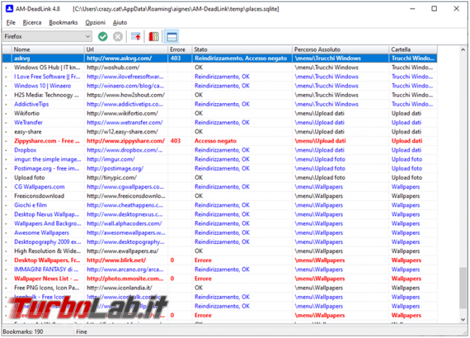Click the red and white columns icon
Viewport: 470px width, 338px height.
154,37
